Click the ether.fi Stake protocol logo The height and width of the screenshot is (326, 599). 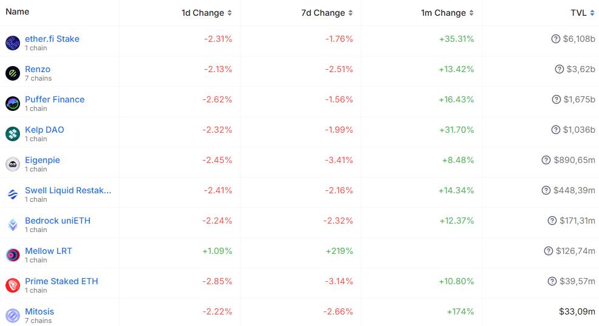13,43
